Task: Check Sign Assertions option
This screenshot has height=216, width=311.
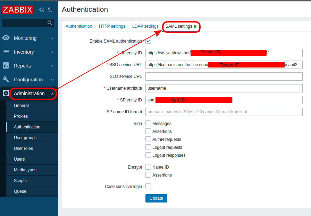Action: [148, 131]
